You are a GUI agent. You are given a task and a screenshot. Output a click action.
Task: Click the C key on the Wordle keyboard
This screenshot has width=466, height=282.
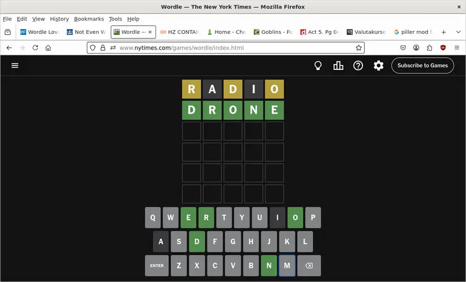coord(215,265)
